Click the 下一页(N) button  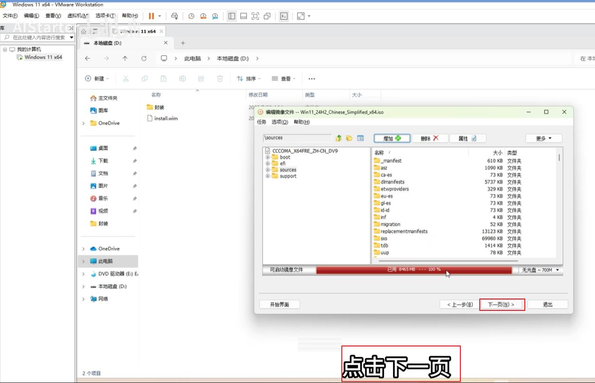coord(502,304)
